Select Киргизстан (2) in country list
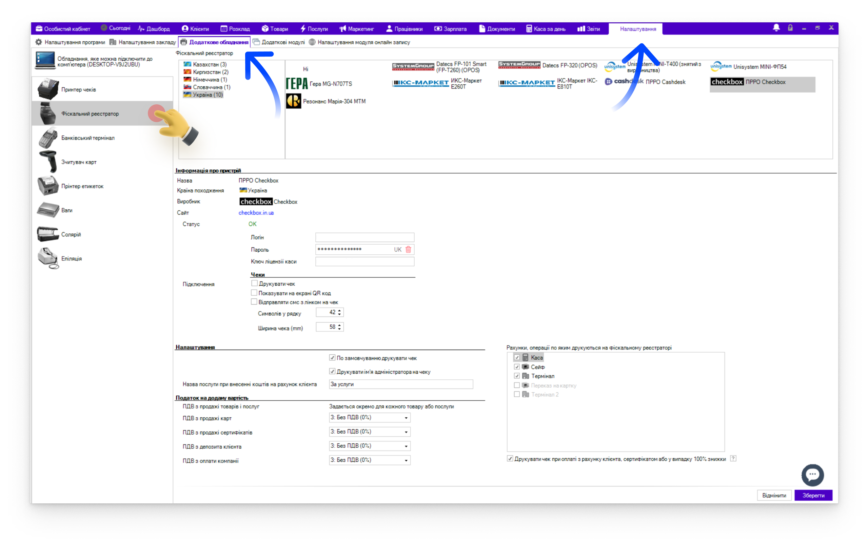This screenshot has width=868, height=542. 206,72
